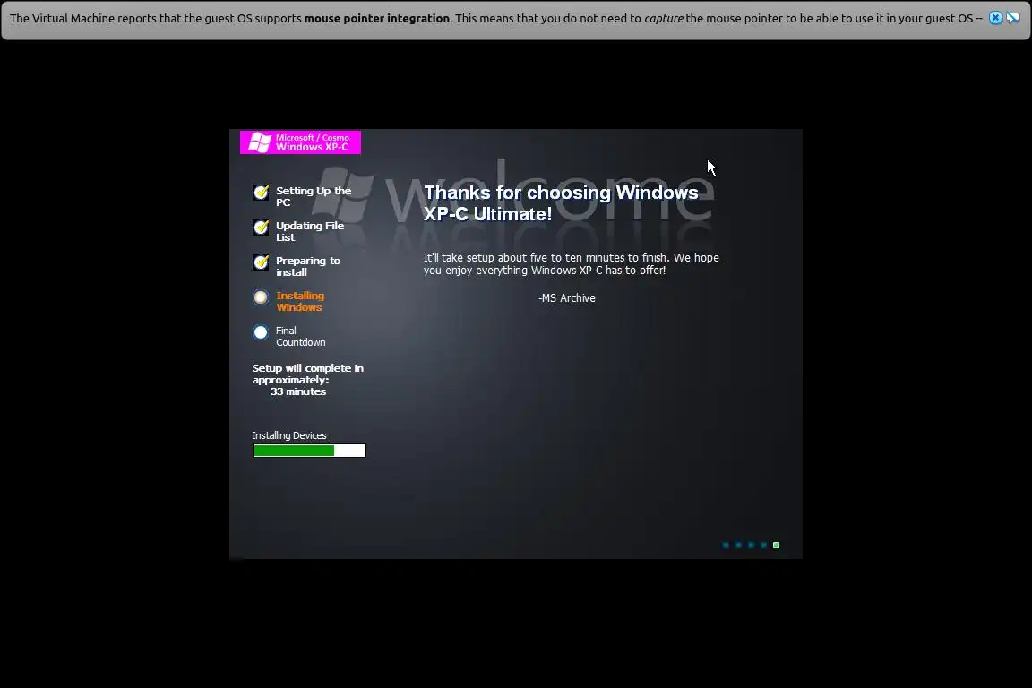Click the don't-show-again icon on notification bar
The width and height of the screenshot is (1032, 688).
(x=1013, y=18)
